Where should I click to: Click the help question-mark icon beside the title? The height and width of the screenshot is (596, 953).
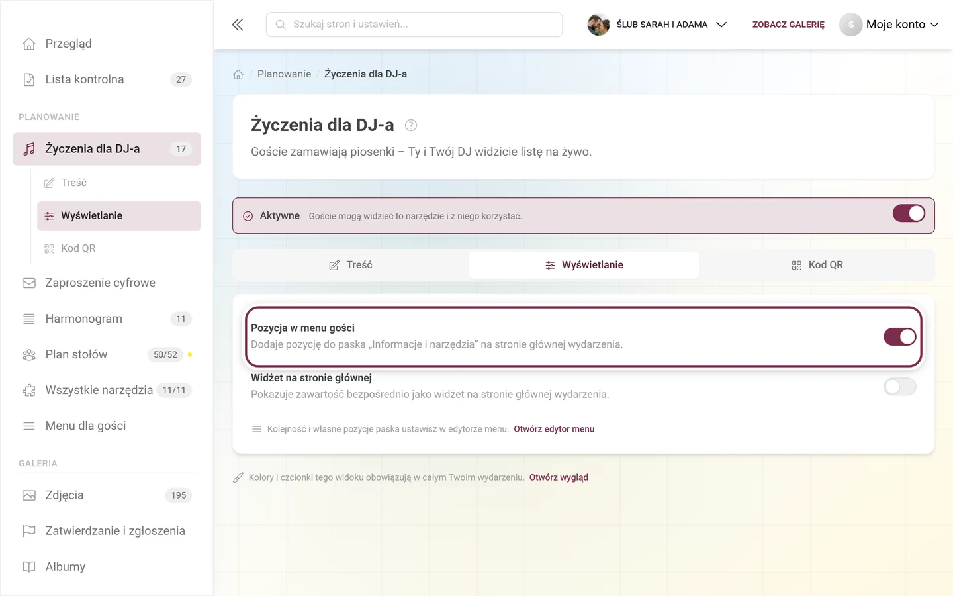(x=411, y=125)
